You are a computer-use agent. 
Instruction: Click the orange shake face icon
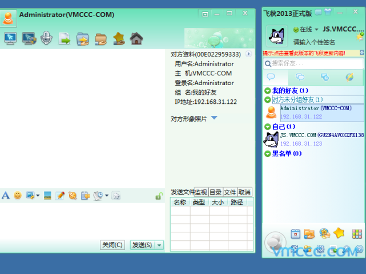pos(73,195)
